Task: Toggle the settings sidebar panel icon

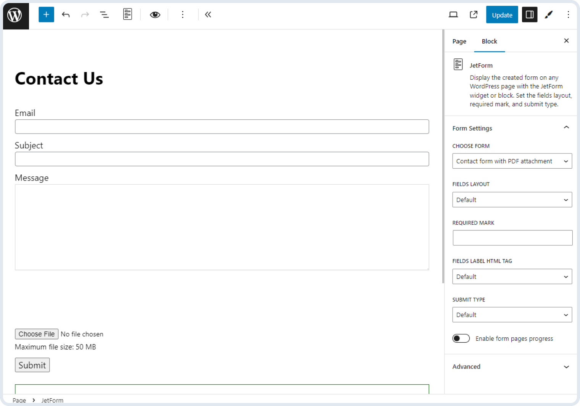Action: click(x=529, y=14)
